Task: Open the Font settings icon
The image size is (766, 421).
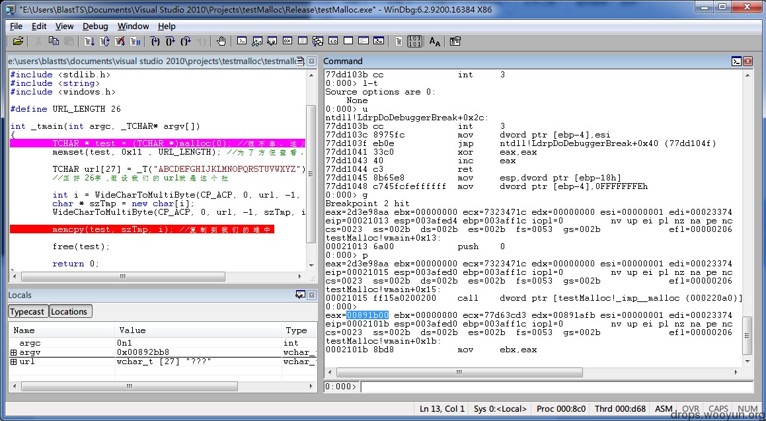Action: click(x=435, y=42)
